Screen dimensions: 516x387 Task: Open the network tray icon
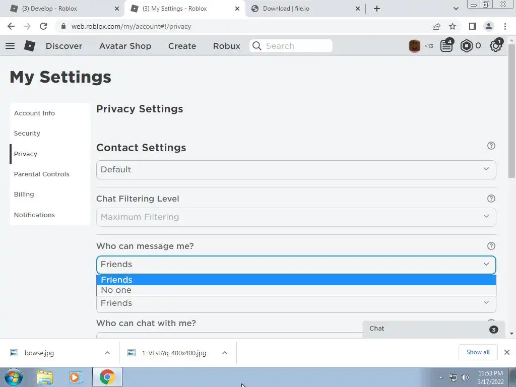[453, 377]
